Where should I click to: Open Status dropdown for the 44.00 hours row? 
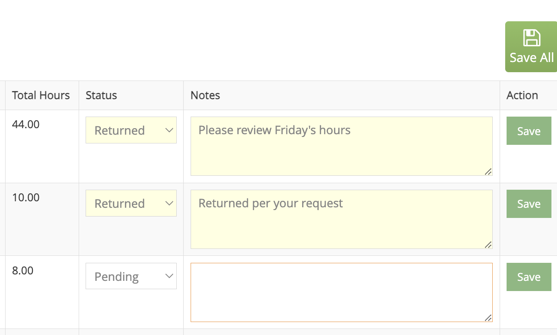(x=131, y=130)
